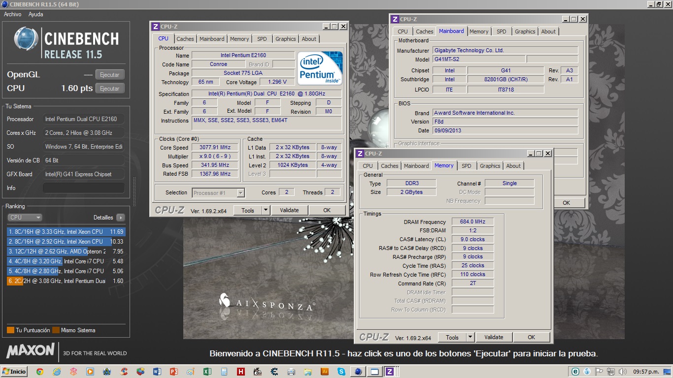Click the Start button Inicio
673x378 pixels.
[14, 372]
